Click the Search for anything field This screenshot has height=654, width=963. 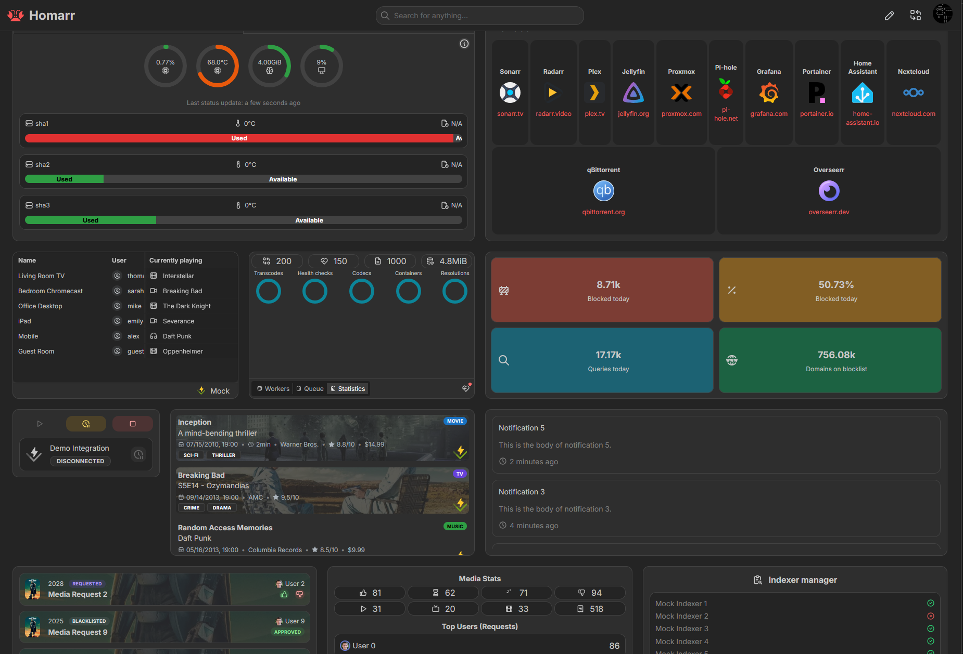click(x=479, y=16)
